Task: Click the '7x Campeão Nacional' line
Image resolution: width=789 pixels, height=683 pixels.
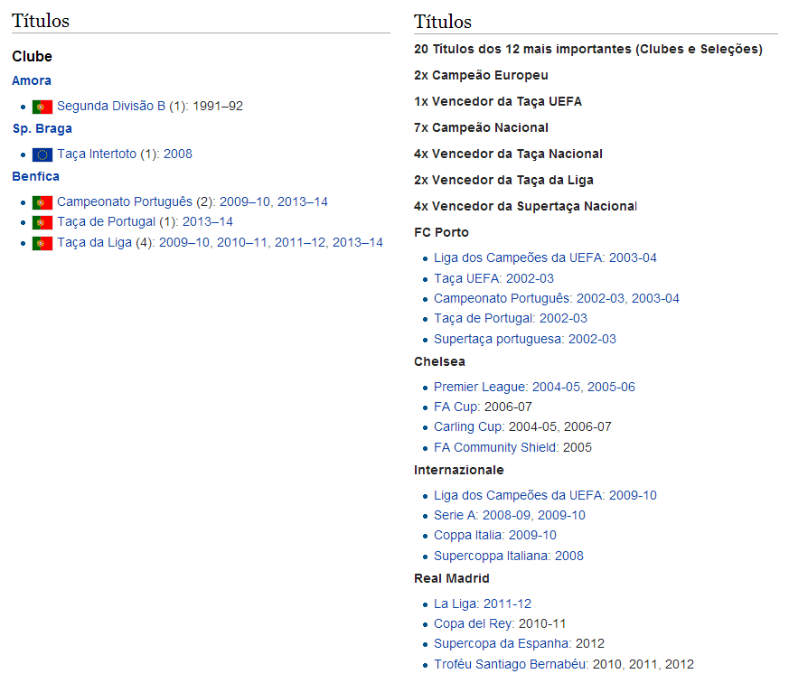Action: point(481,127)
